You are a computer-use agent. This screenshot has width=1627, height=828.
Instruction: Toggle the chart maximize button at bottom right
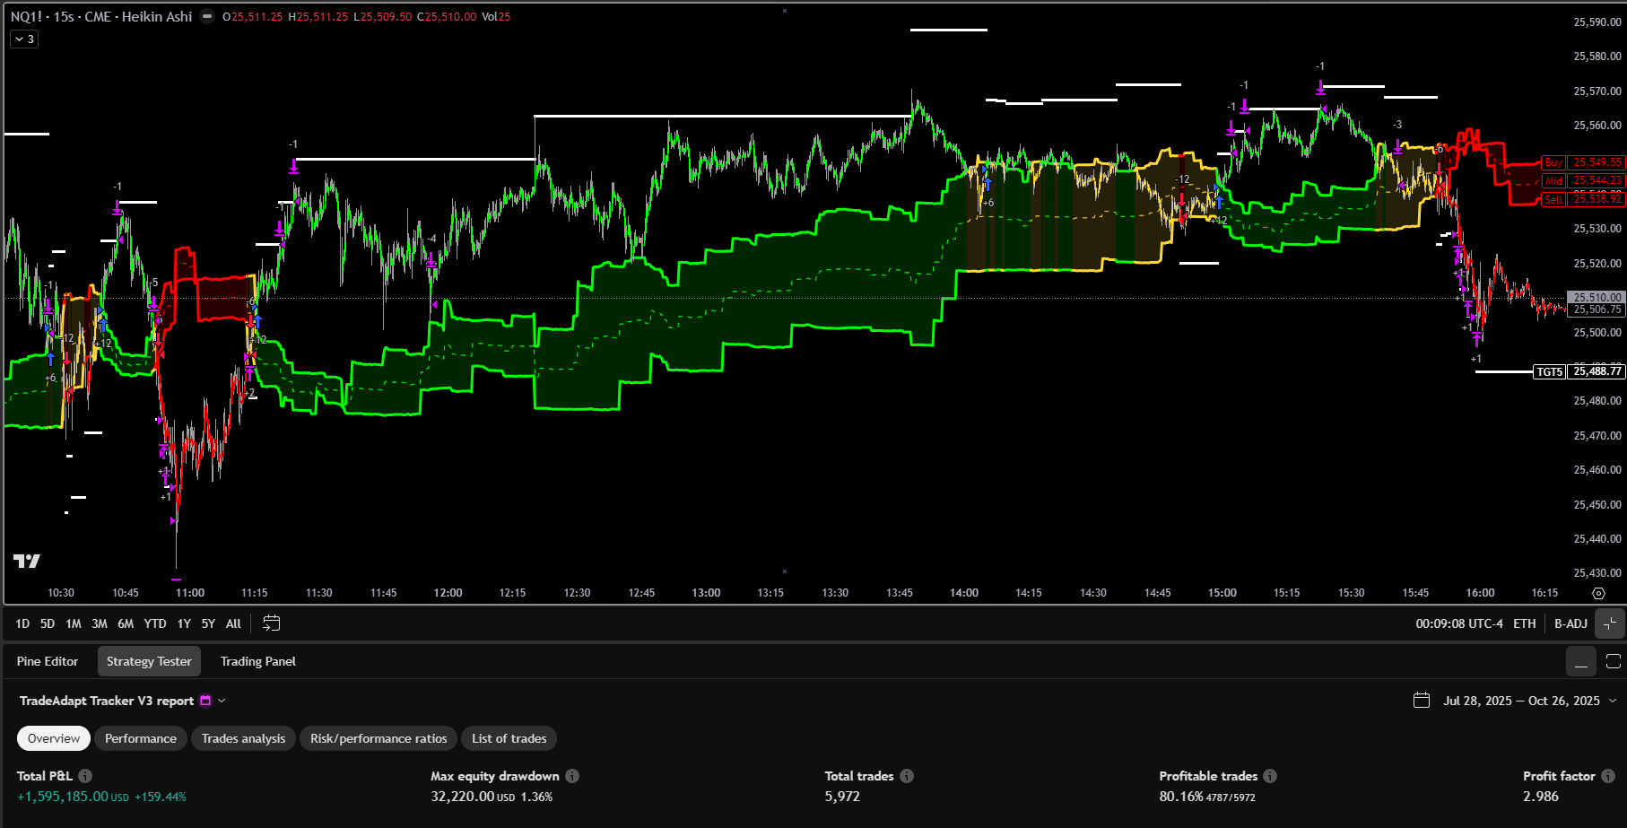click(x=1610, y=623)
